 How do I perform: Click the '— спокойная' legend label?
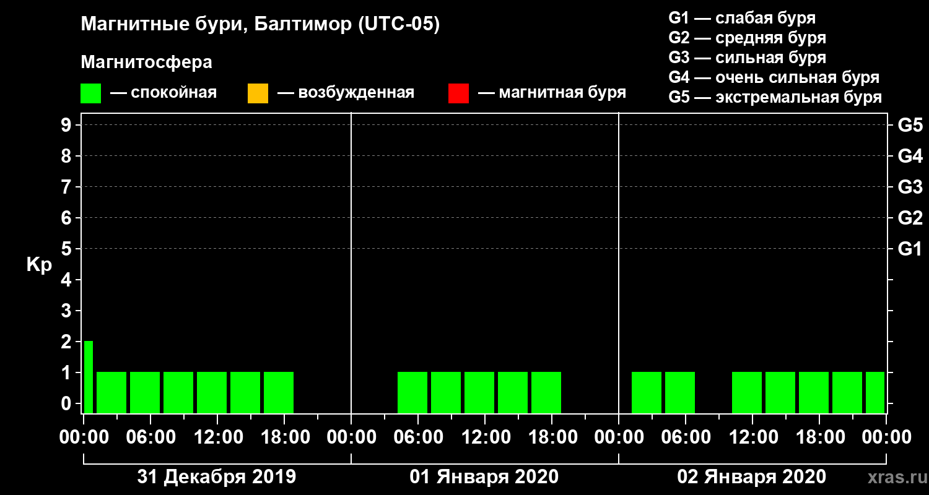click(164, 93)
